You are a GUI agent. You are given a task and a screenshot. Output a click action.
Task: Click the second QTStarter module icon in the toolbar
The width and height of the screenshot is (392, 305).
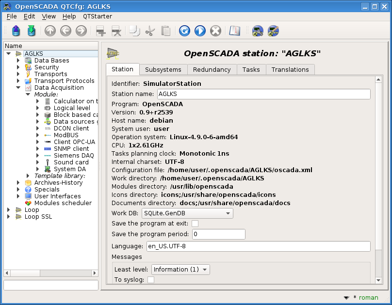click(x=273, y=31)
